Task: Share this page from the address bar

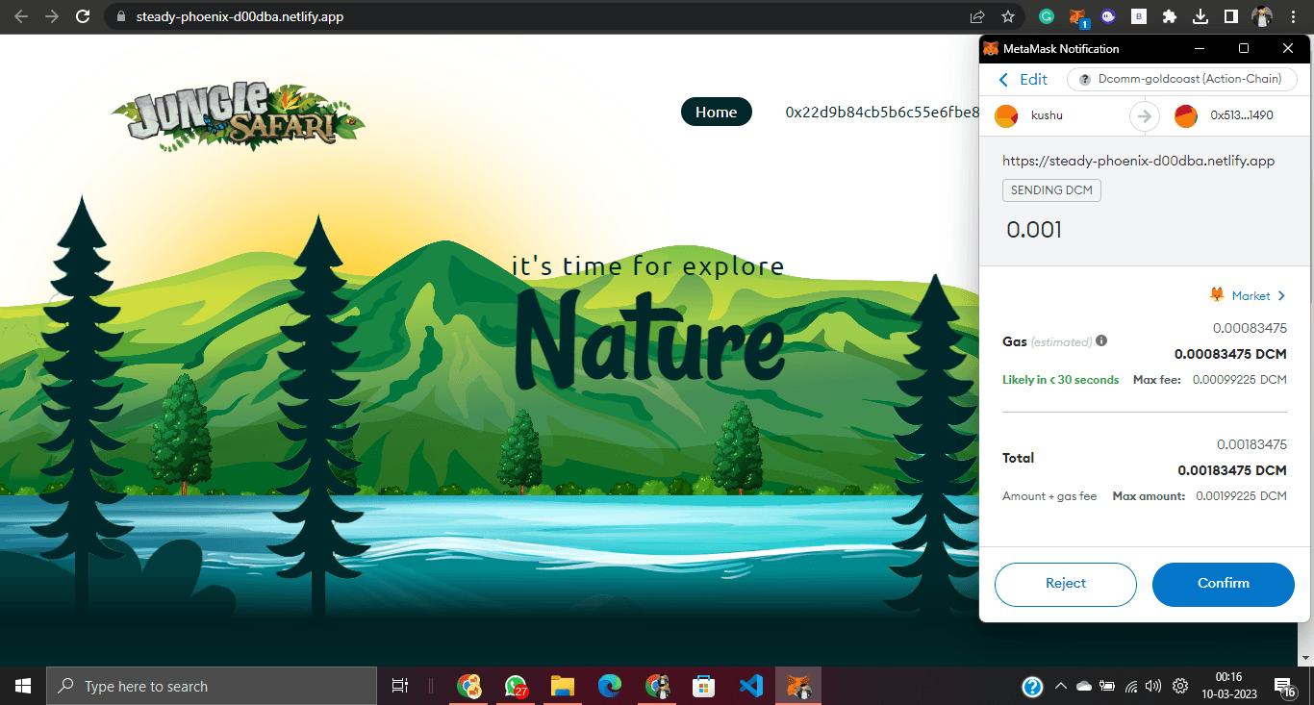Action: 977,16
